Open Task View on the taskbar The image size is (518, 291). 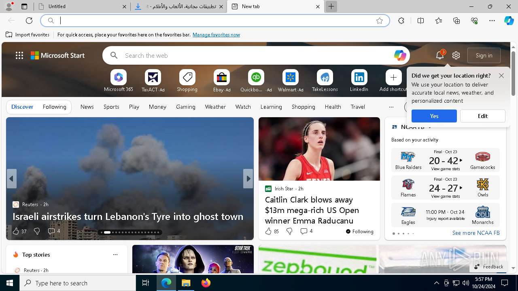(x=146, y=283)
